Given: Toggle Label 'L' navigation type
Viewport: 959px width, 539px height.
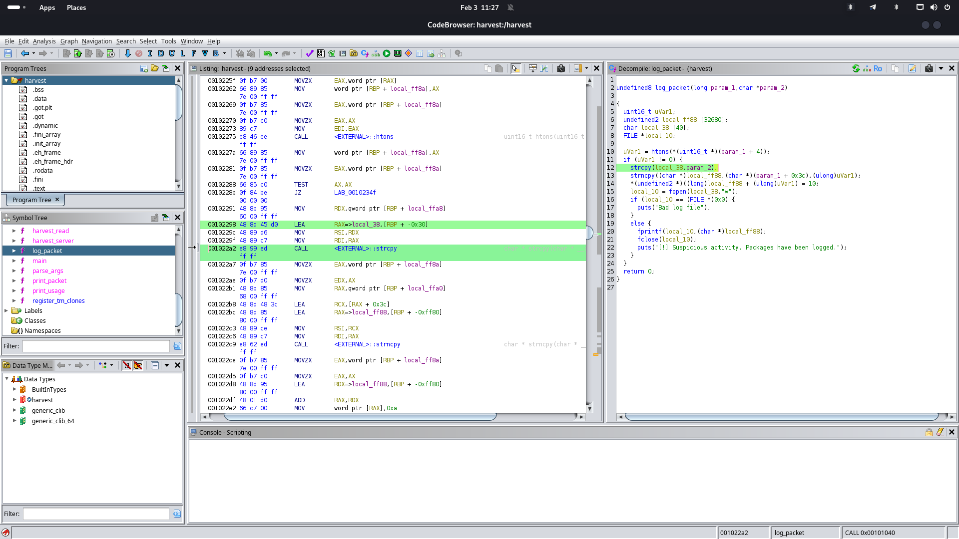Looking at the screenshot, I should click(x=183, y=53).
